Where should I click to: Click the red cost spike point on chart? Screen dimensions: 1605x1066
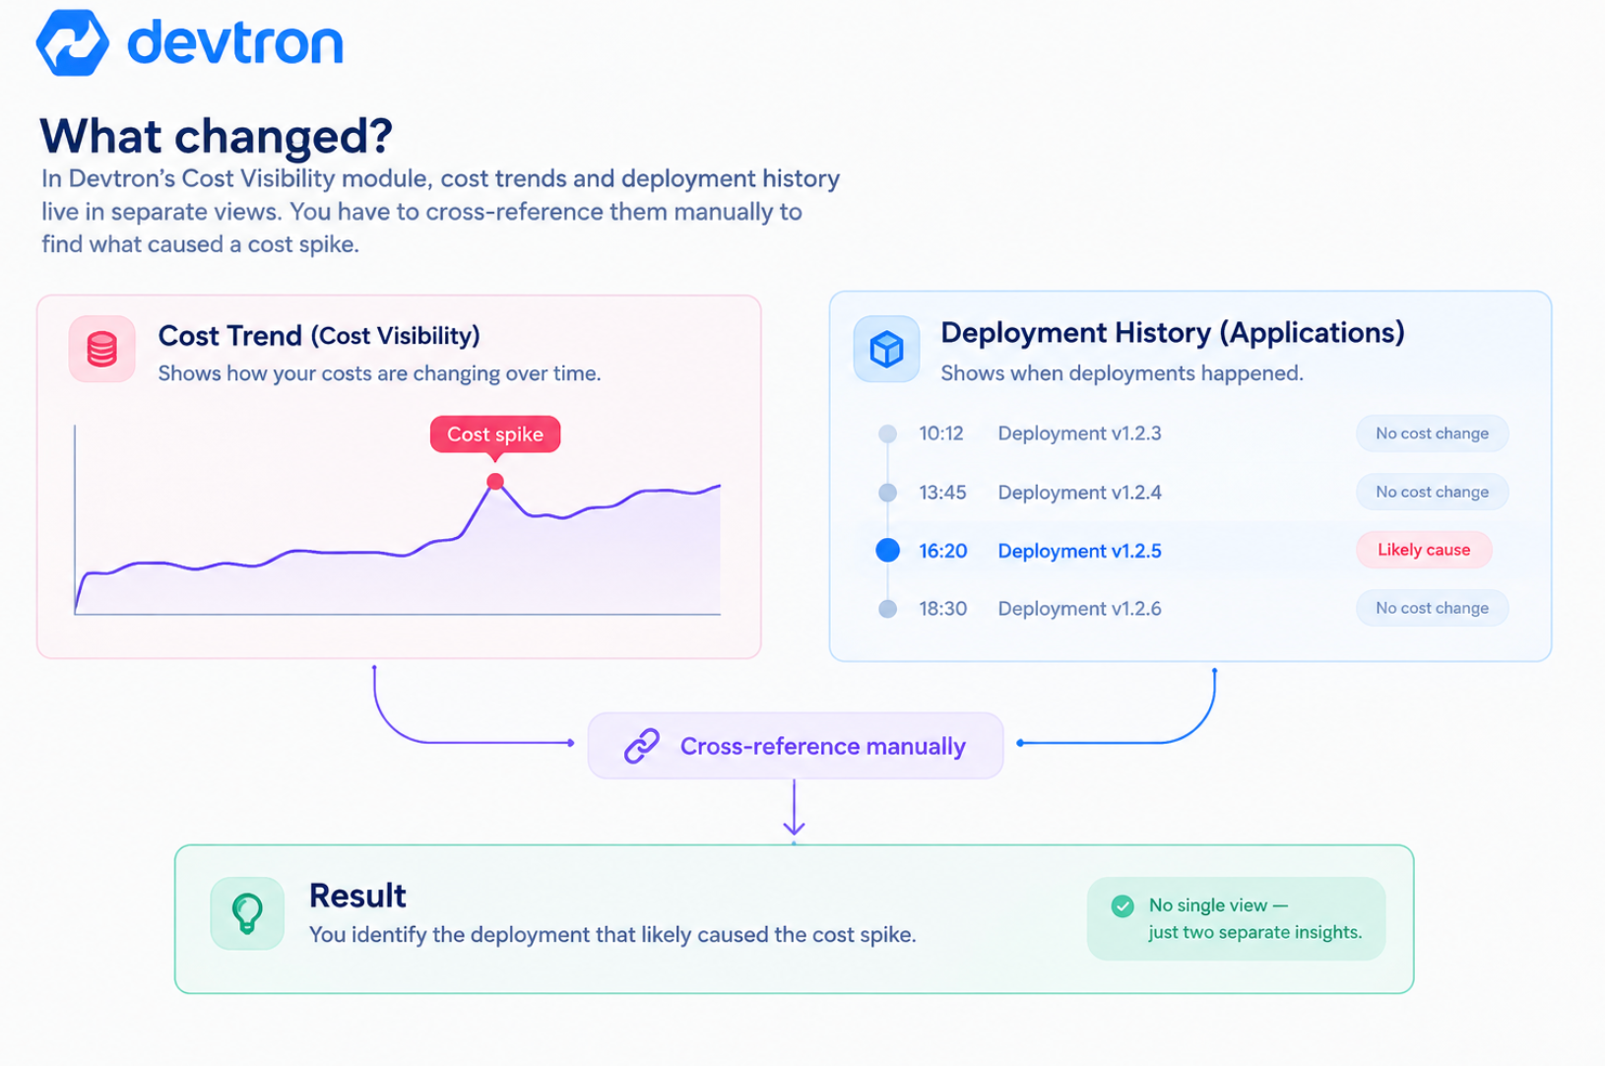click(495, 482)
